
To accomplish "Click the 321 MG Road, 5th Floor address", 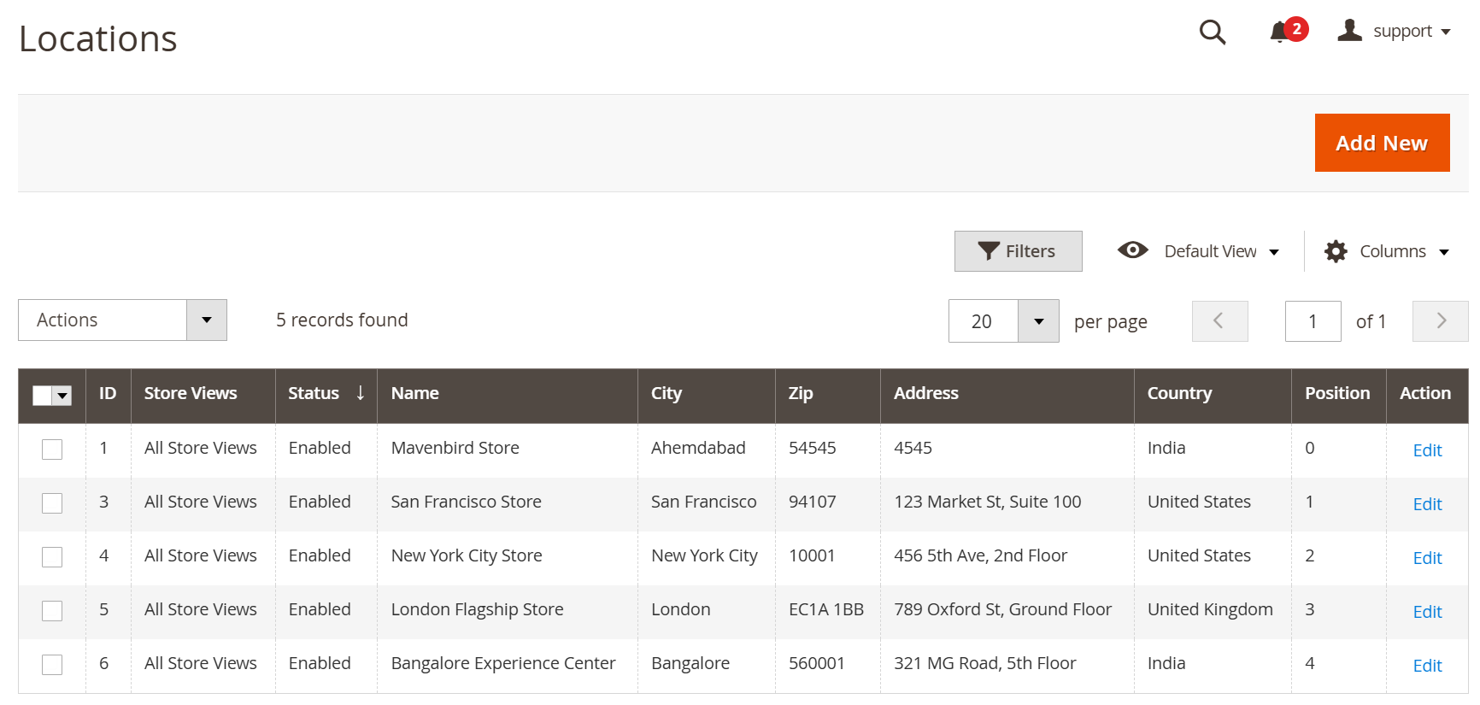I will [x=984, y=663].
